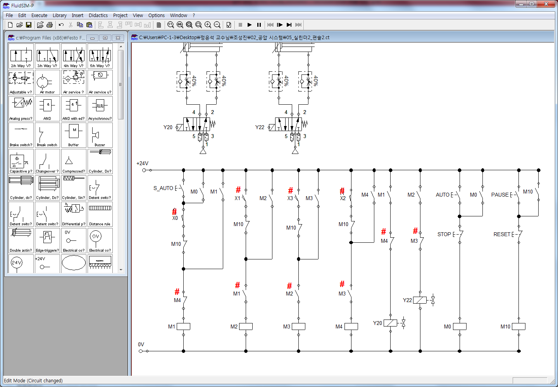Undo the last edit
Image resolution: width=558 pixels, height=387 pixels.
click(x=61, y=25)
